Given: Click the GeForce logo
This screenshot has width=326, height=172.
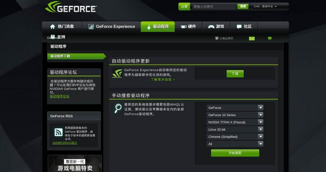Looking at the screenshot, I should point(71,7).
